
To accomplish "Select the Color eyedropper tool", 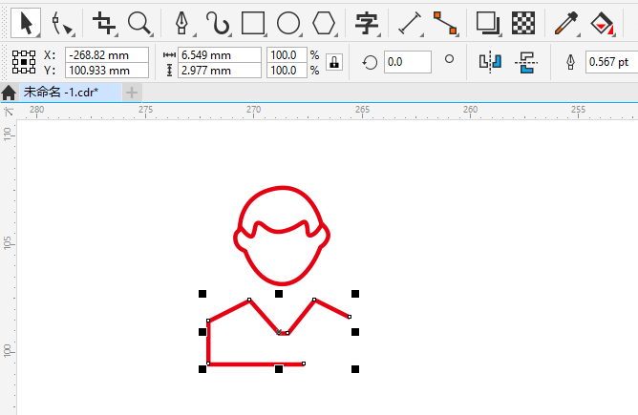I will pyautogui.click(x=566, y=23).
